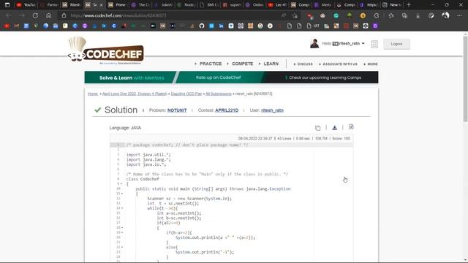Screen dimensions: 468x263
Task: Switch to the Lec-41 tab
Action: point(277,5)
